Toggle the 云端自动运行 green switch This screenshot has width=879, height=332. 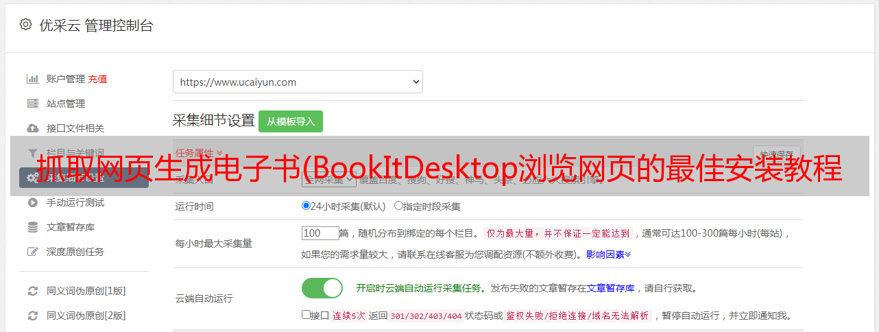322,288
